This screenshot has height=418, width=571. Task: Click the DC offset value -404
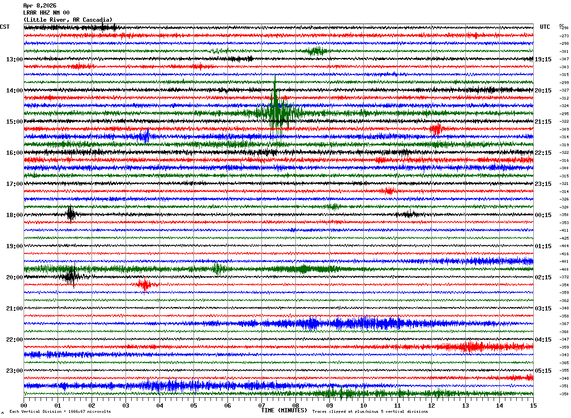point(564,246)
